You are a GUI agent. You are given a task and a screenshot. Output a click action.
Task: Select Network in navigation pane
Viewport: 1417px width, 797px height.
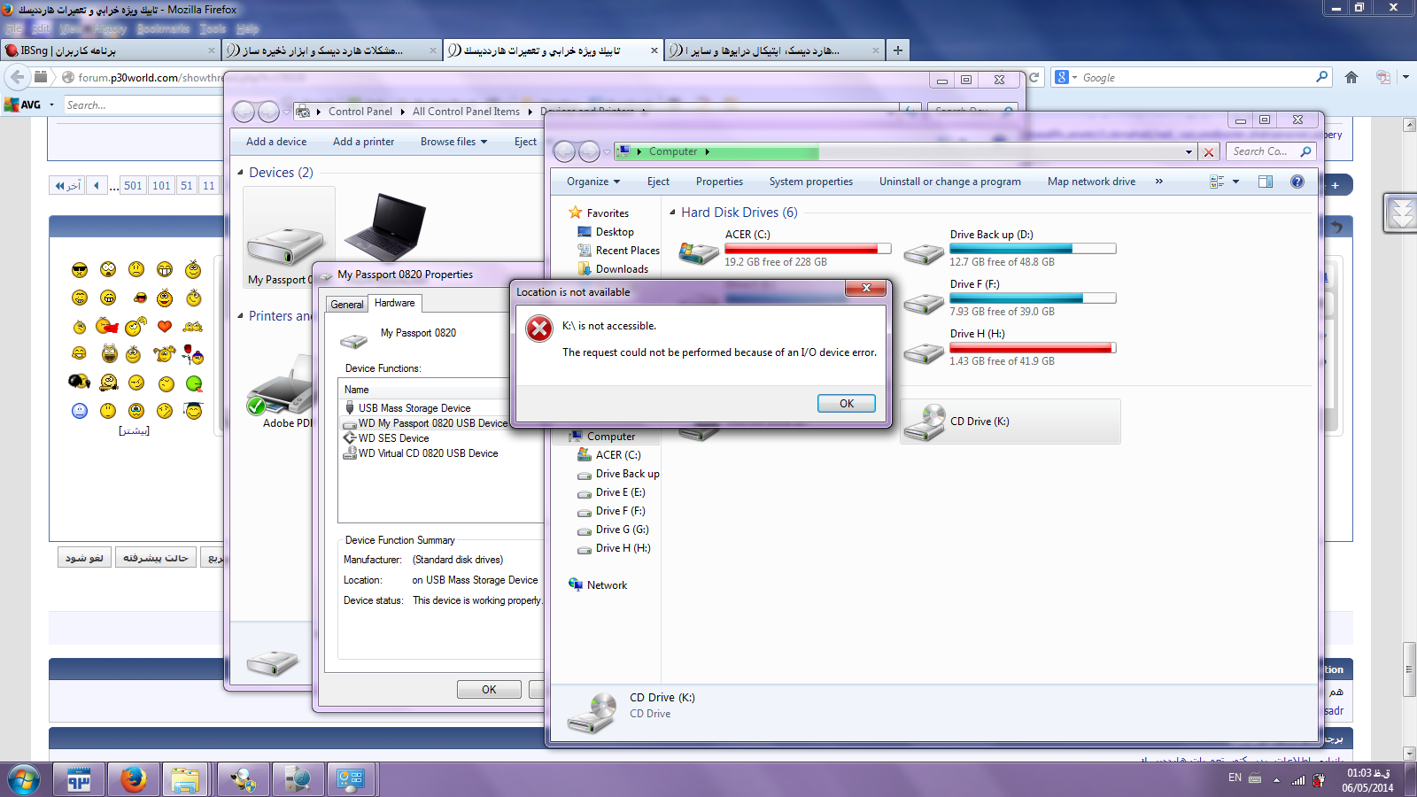tap(607, 585)
